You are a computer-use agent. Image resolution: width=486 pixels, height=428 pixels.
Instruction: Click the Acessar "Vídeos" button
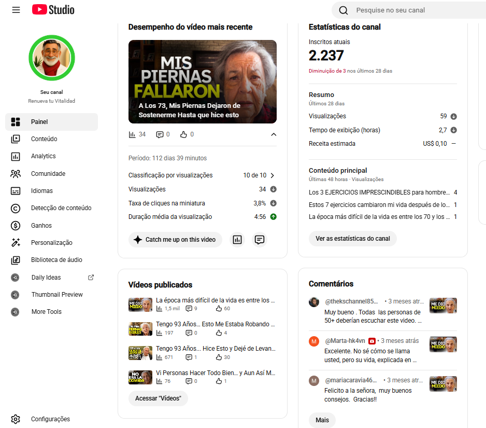[x=158, y=398]
